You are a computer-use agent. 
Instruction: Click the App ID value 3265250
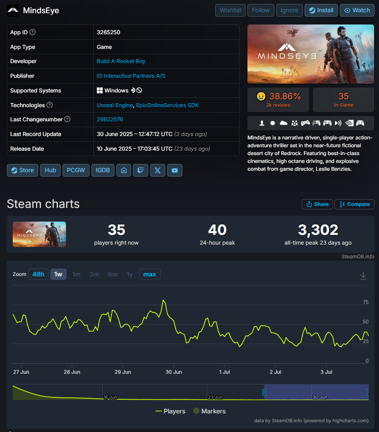pyautogui.click(x=109, y=32)
